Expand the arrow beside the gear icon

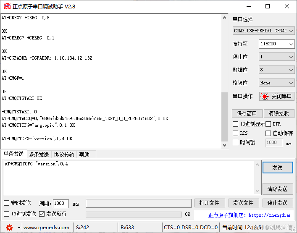[19, 228]
